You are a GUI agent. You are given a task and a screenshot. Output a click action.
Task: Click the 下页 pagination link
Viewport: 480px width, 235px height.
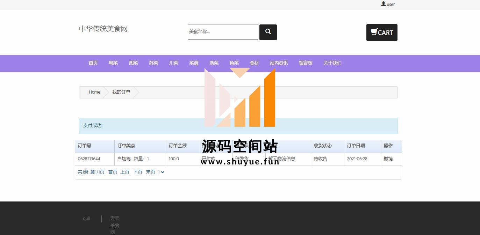pyautogui.click(x=138, y=172)
